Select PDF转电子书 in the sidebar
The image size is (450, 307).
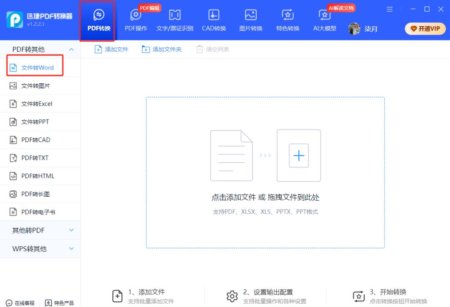coord(40,212)
